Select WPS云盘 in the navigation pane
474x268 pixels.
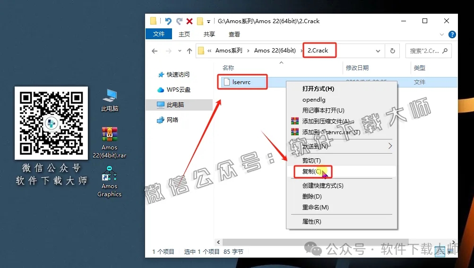pyautogui.click(x=174, y=89)
